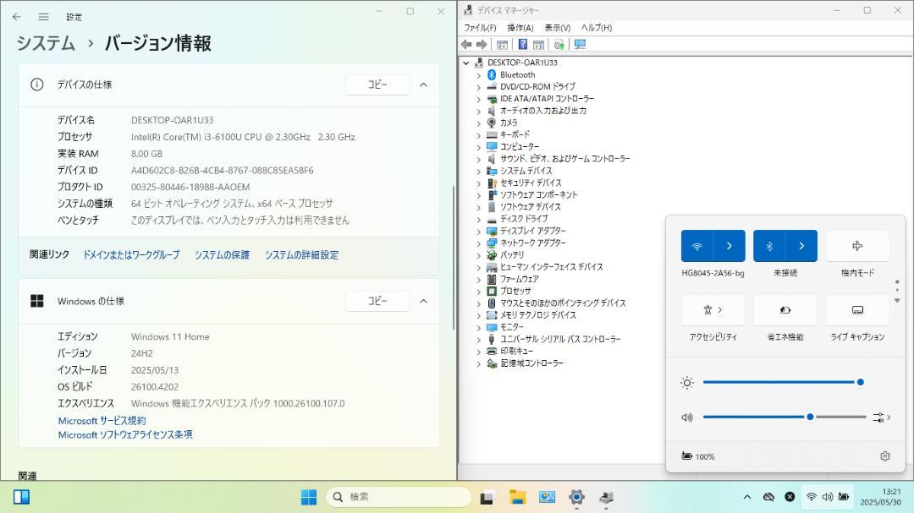Go back using the Settings back arrow
Screen dimensions: 914x513
(x=16, y=17)
